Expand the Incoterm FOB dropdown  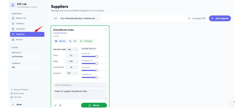[x=72, y=73]
